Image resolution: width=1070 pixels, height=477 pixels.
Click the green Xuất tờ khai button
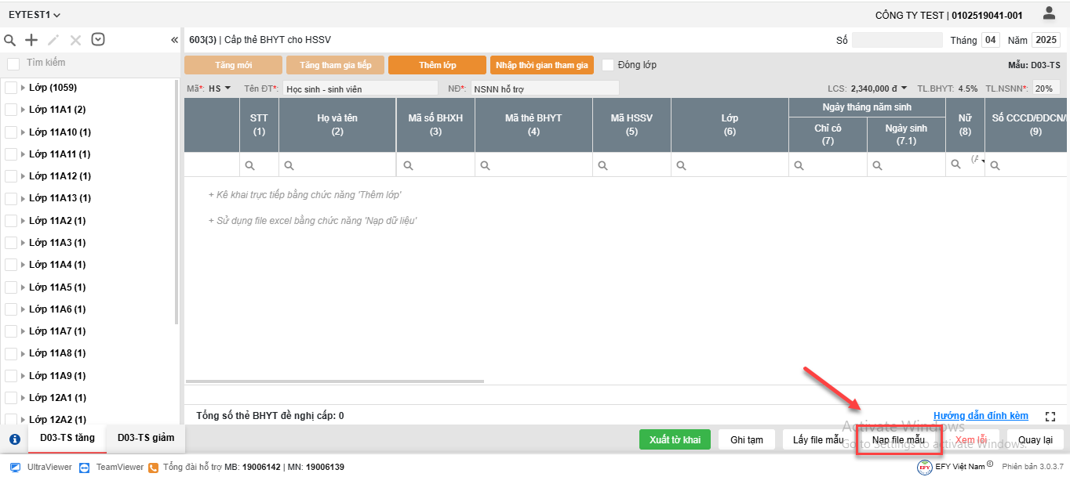coord(675,440)
